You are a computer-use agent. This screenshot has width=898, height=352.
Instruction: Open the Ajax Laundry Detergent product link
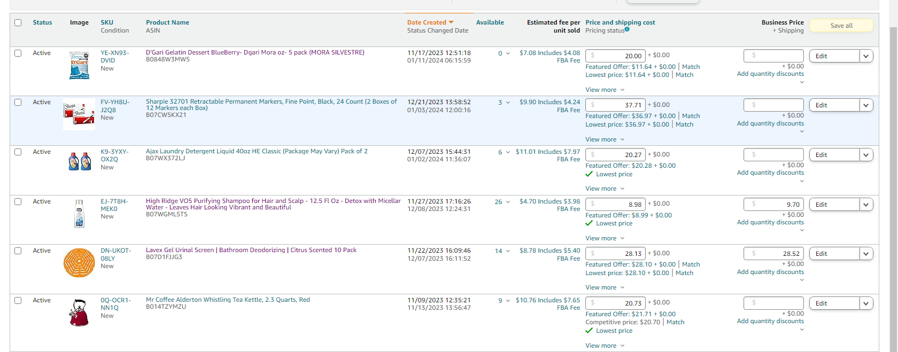pyautogui.click(x=257, y=151)
